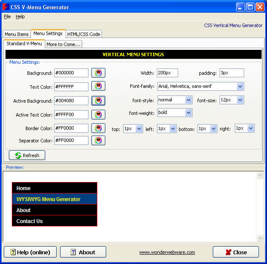Click the Width input field

167,73
